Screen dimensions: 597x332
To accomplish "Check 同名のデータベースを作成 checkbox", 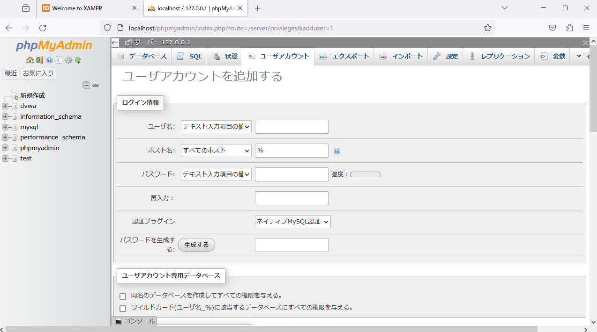I will pyautogui.click(x=123, y=296).
